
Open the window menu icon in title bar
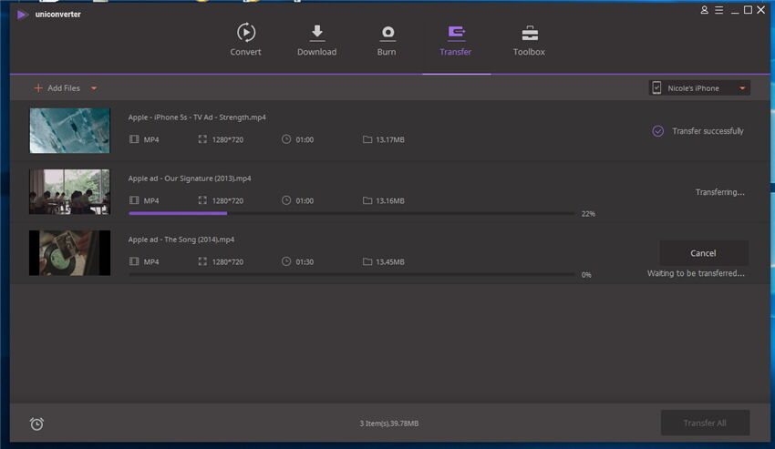(718, 10)
